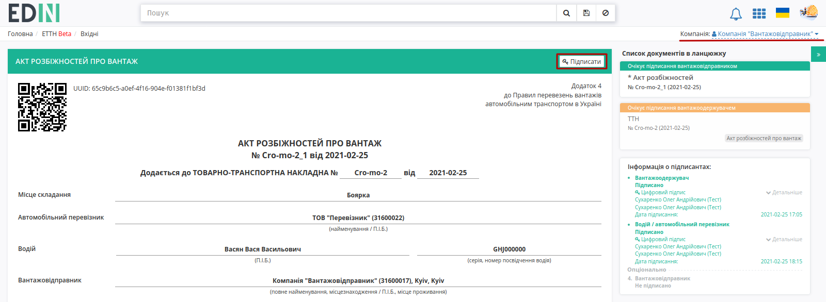Screen dimensions: 826x302
Task: Open the apps grid menu
Action: (x=759, y=13)
